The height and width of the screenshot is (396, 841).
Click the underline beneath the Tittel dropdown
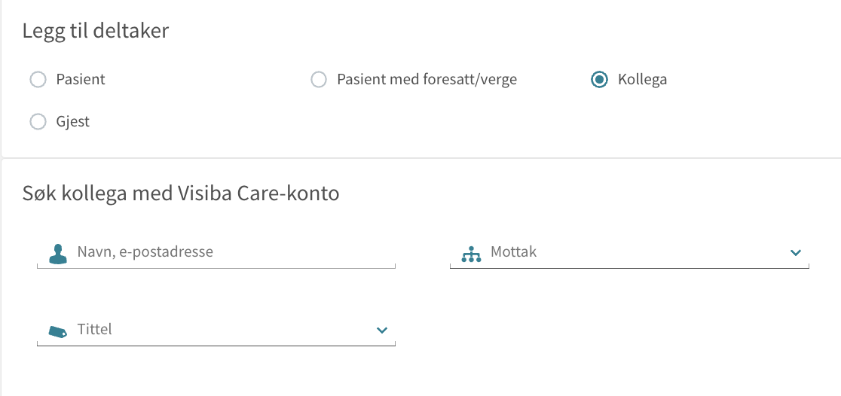[216, 344]
